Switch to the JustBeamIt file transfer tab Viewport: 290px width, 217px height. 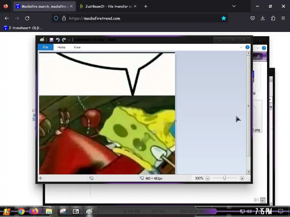click(x=108, y=6)
